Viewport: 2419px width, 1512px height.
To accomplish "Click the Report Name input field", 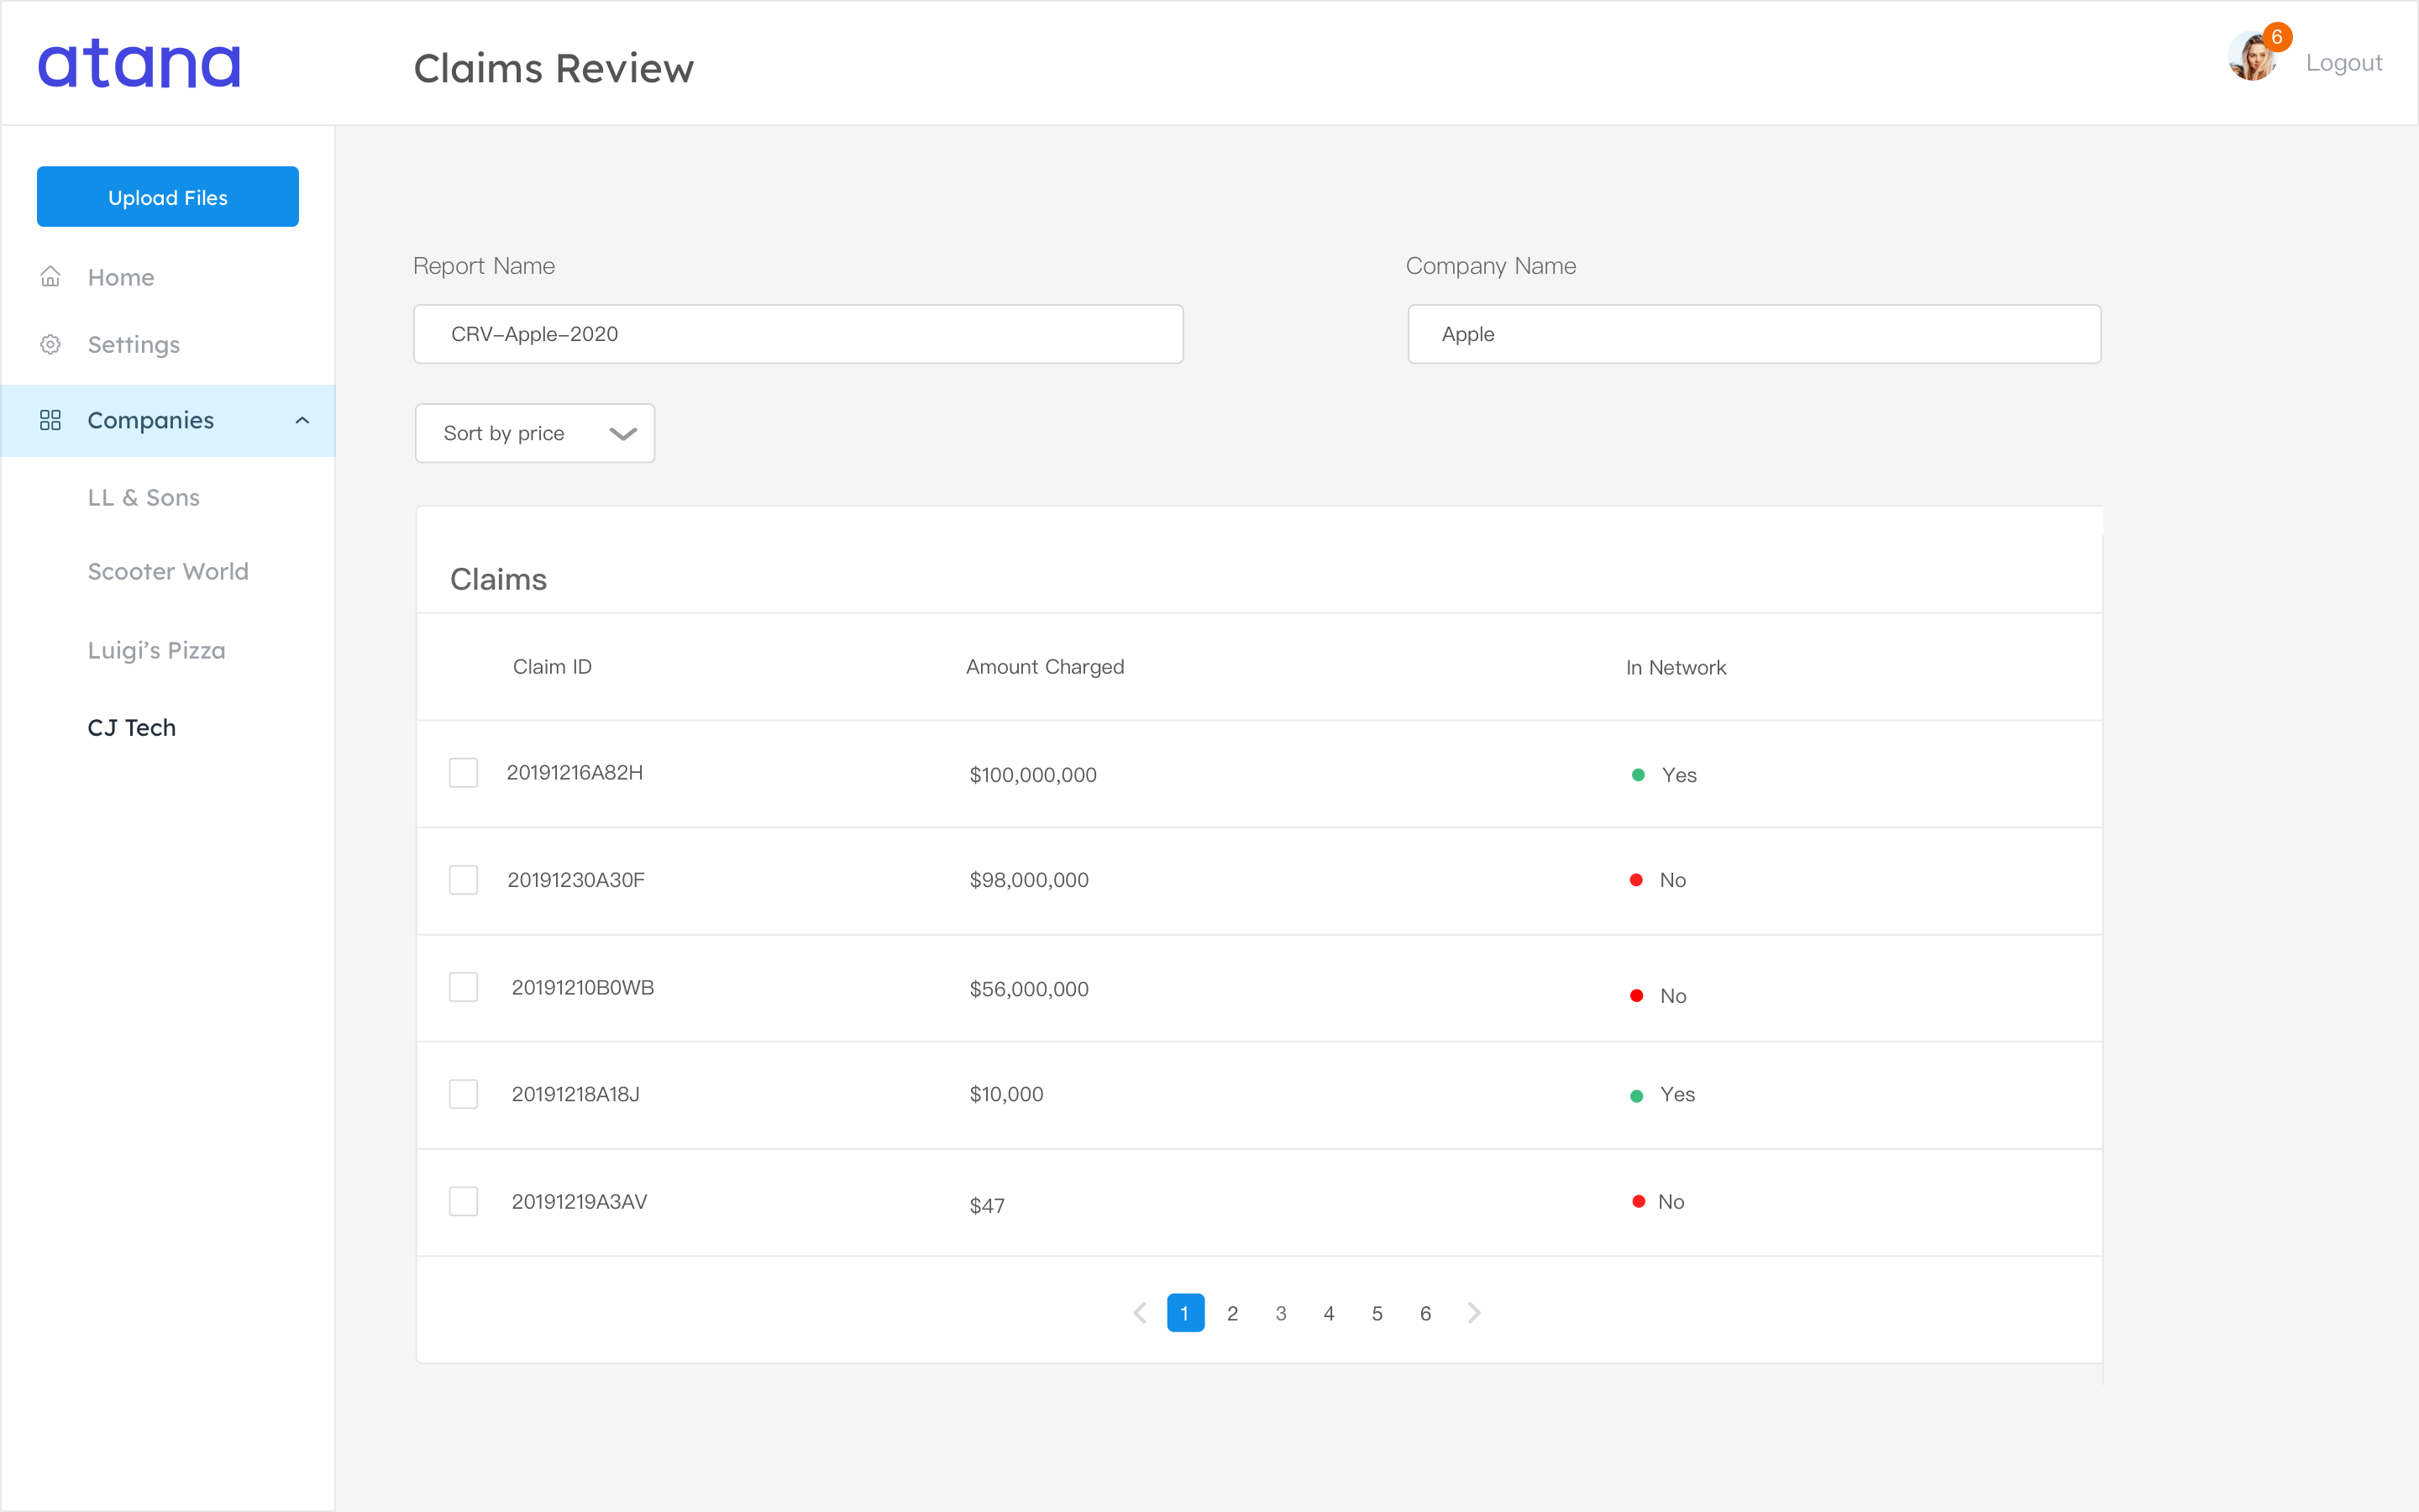I will (x=799, y=334).
